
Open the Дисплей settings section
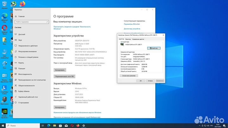22,34
